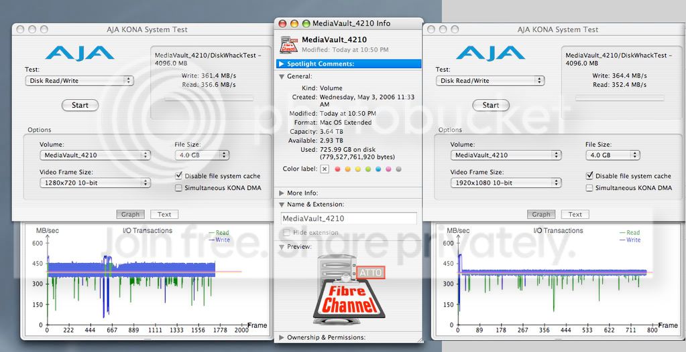Open 1920x1080 10-bit frame size dropdown
Screen dimensions: 686x352
tap(506, 183)
